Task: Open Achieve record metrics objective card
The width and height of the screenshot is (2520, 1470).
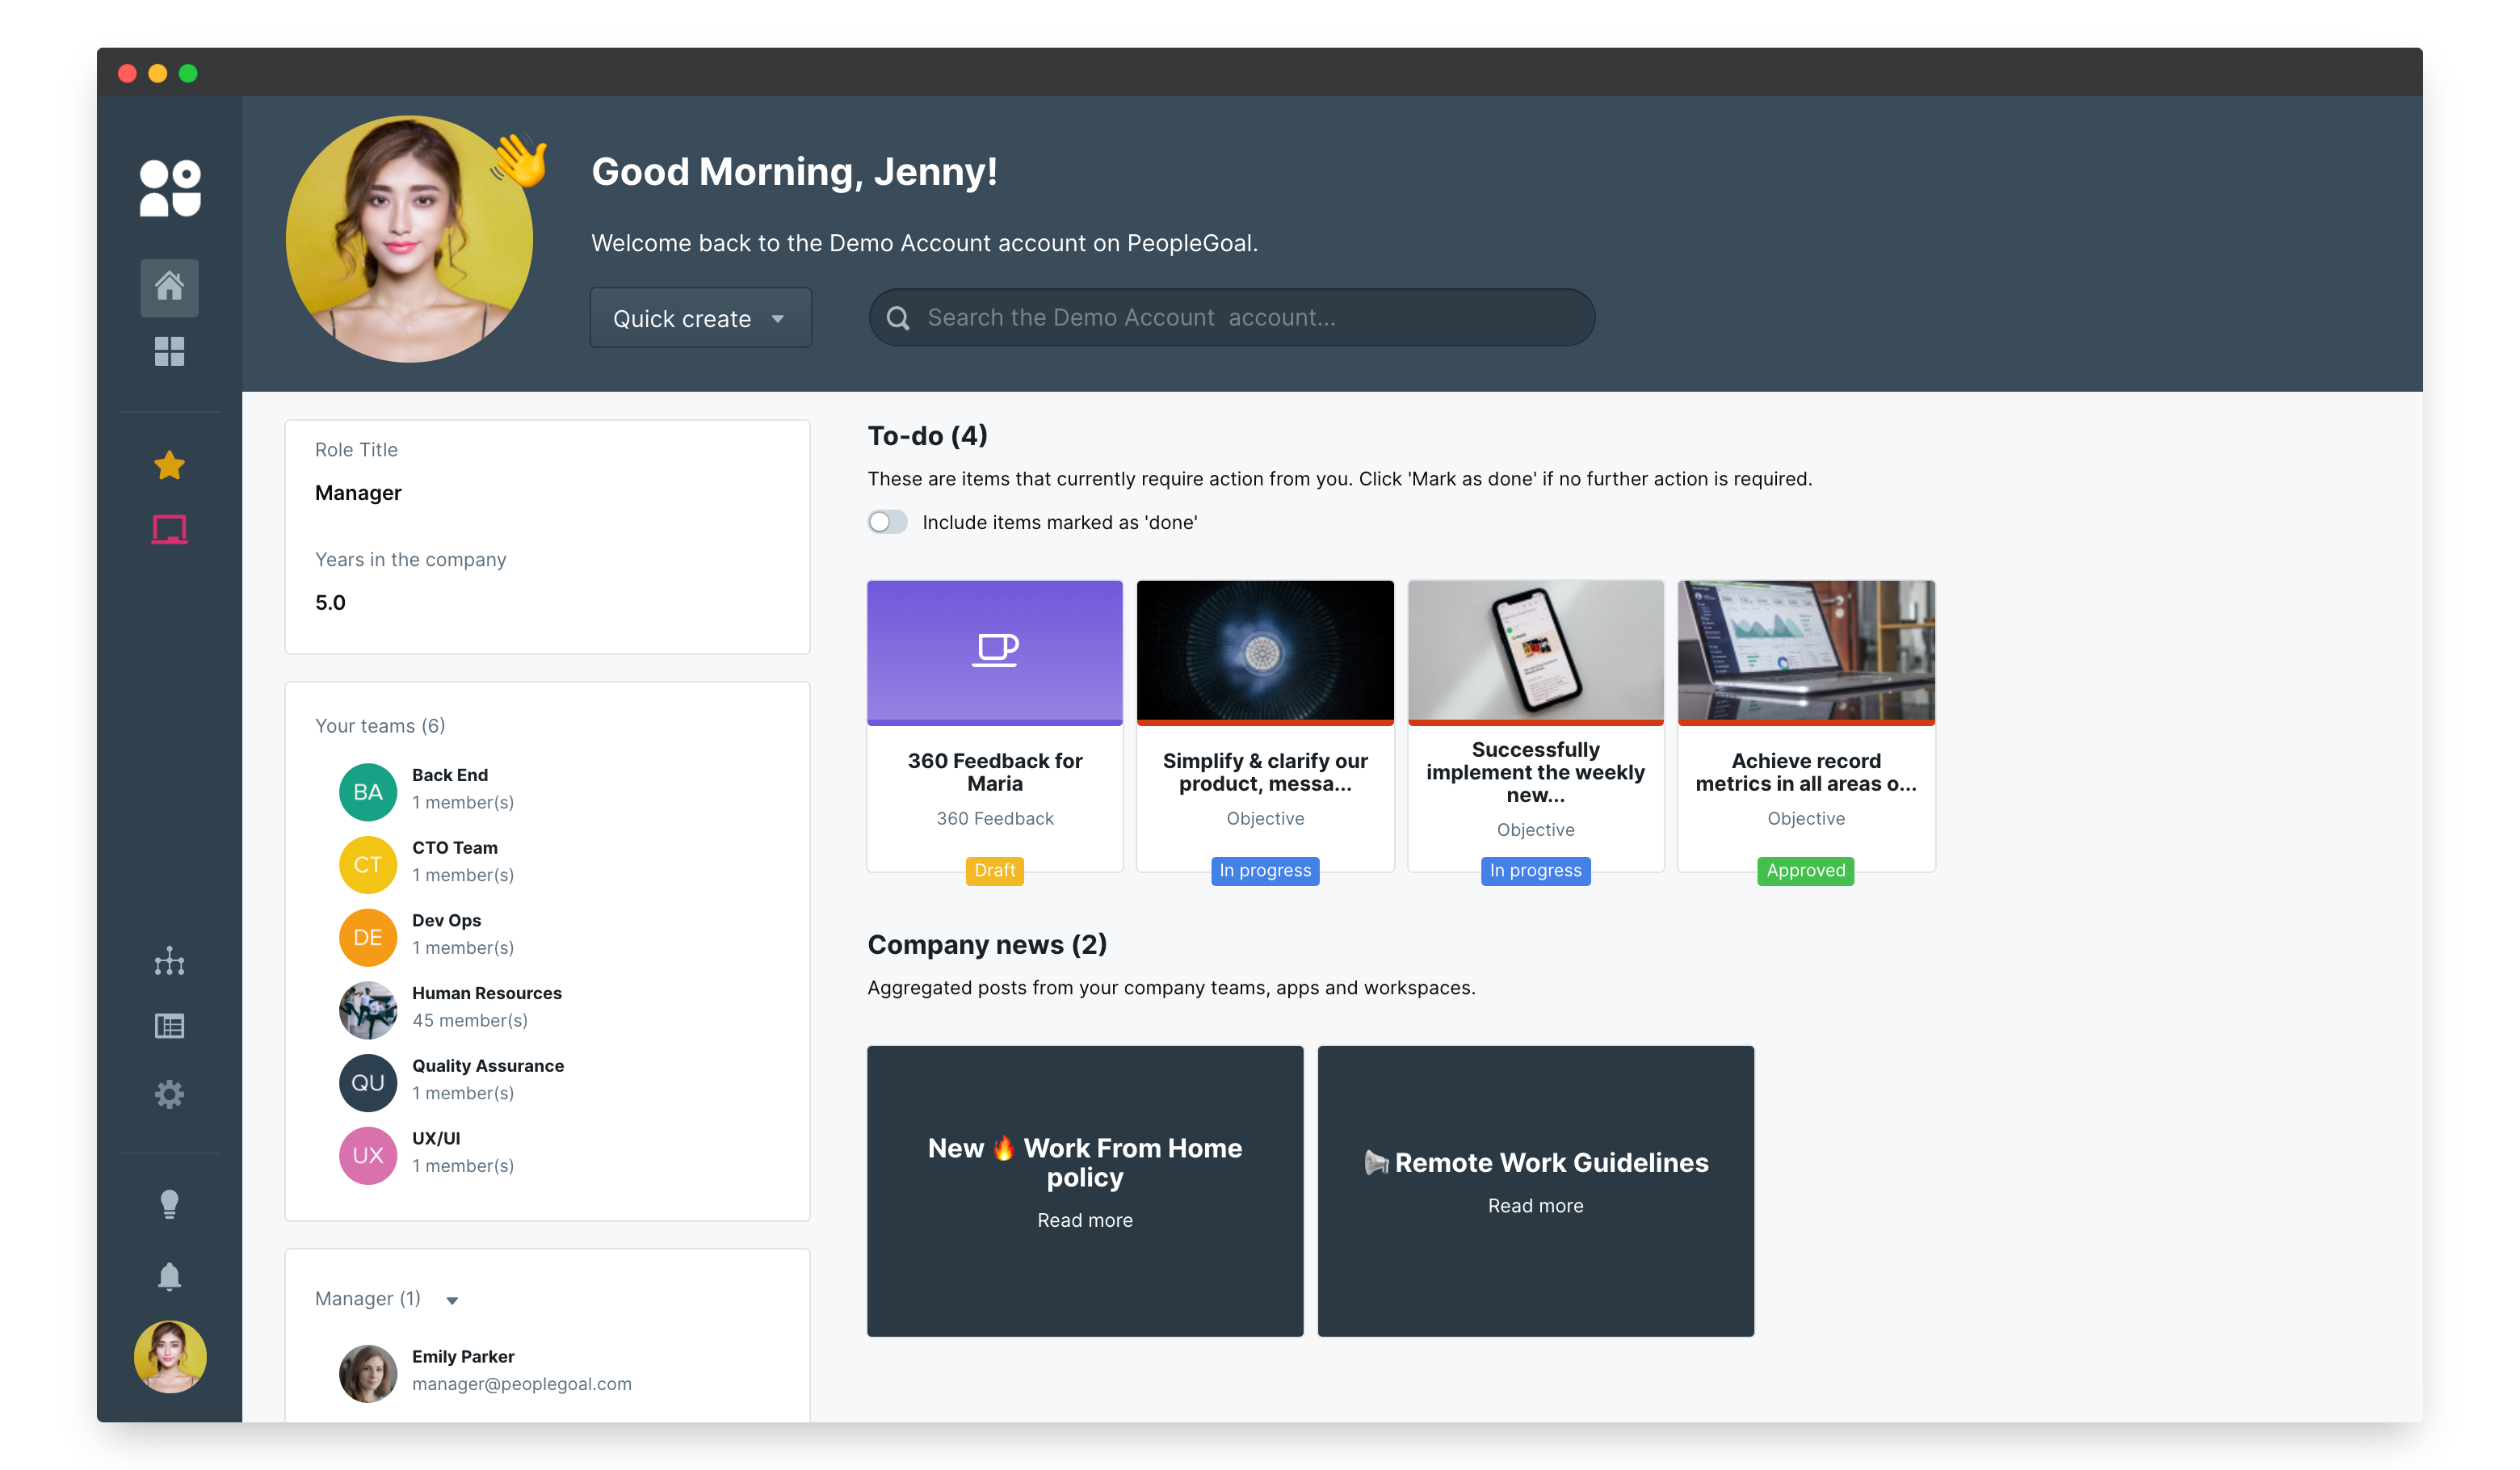Action: pos(1805,726)
